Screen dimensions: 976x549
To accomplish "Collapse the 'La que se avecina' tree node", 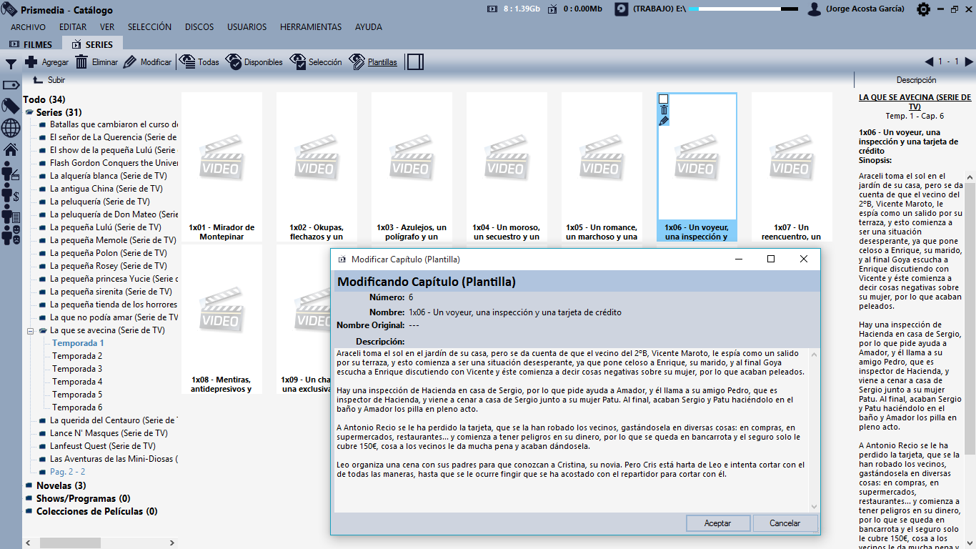I will (x=31, y=331).
